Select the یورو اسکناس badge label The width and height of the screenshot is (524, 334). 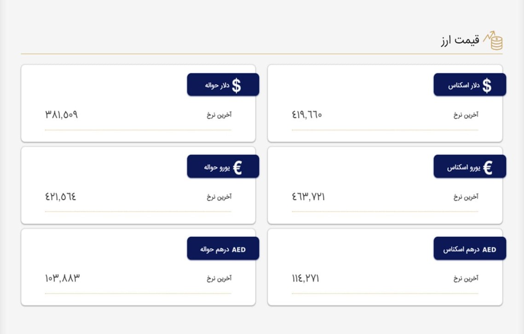pos(464,167)
